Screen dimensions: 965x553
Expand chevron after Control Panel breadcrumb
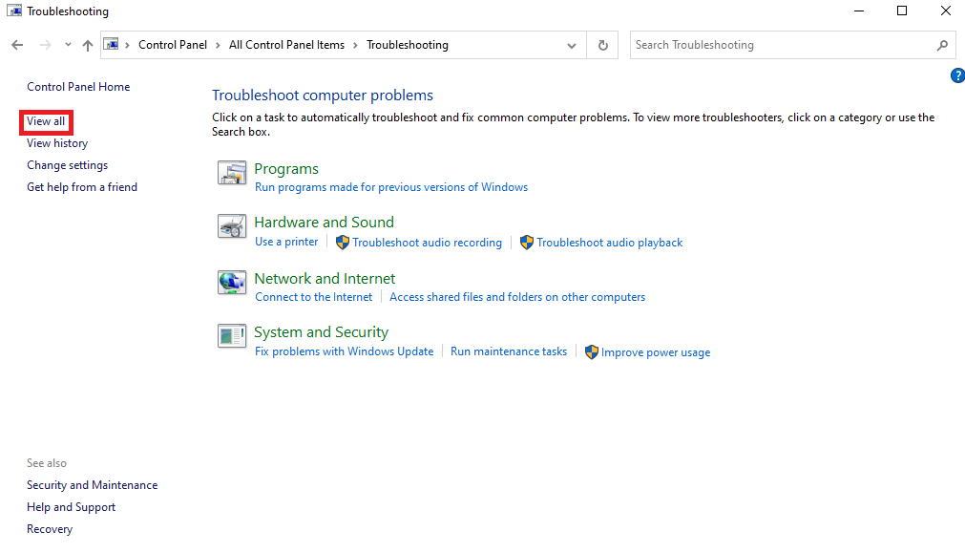(x=218, y=45)
